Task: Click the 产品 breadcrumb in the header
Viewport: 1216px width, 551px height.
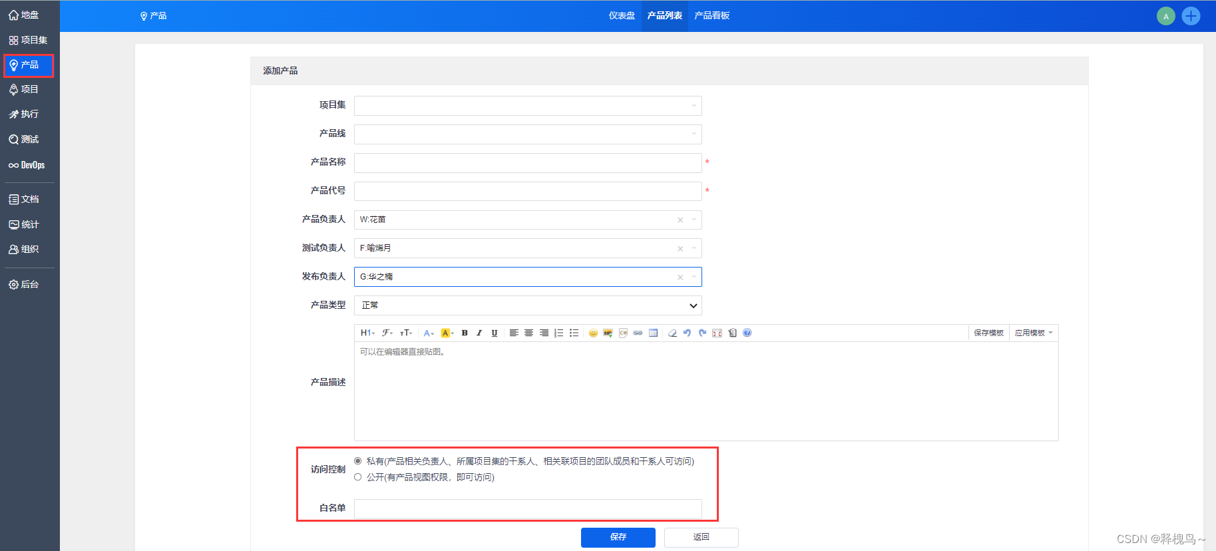Action: (x=154, y=16)
